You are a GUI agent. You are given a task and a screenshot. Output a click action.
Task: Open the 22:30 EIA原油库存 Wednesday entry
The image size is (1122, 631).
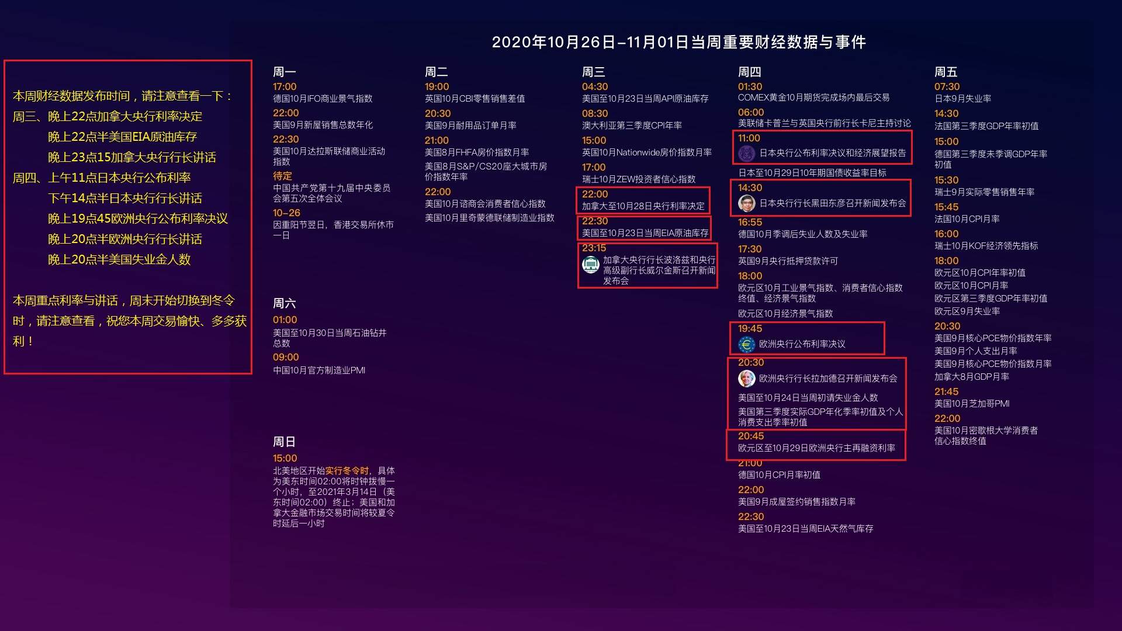(645, 233)
